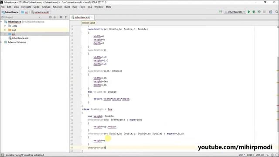Select the .idea folder row

(x=34, y=26)
